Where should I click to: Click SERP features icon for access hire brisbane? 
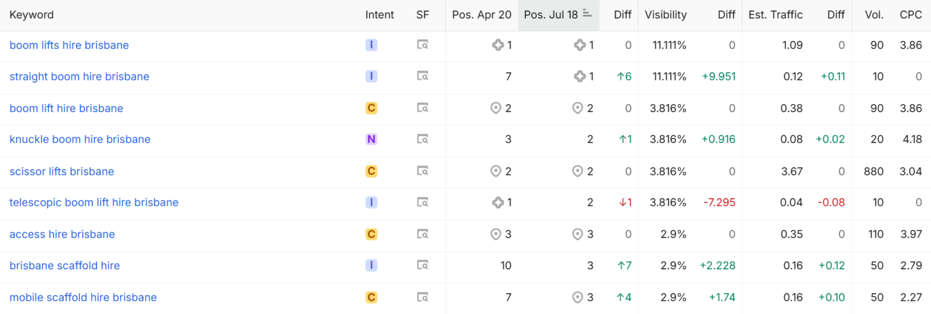(422, 234)
